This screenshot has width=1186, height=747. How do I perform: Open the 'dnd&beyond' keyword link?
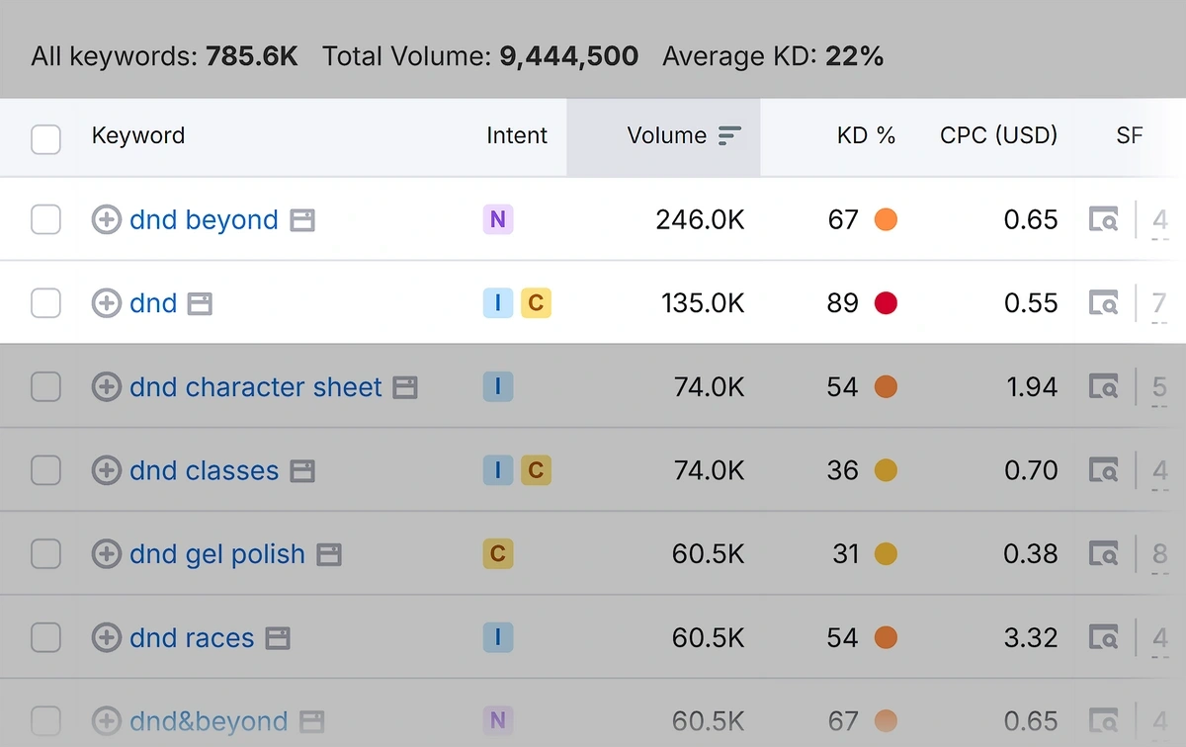click(x=209, y=721)
